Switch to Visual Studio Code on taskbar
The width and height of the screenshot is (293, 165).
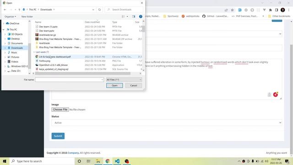click(117, 161)
